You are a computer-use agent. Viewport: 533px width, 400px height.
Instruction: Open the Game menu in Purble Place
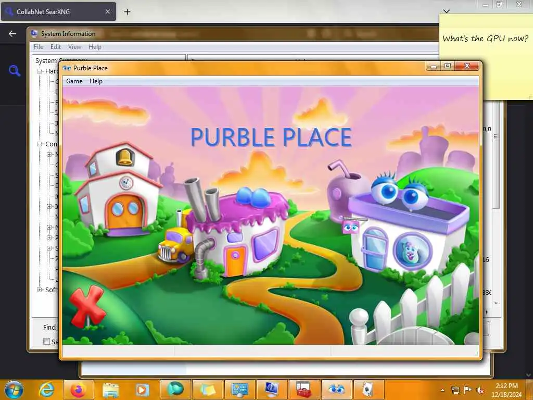click(74, 81)
